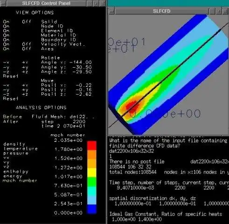Click the Angle y value -30.50
Screen dimensions: 229x224
(82, 67)
